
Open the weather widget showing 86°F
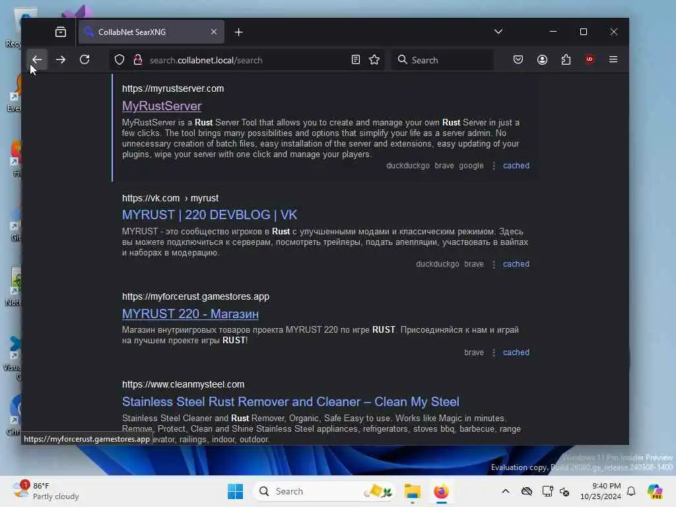(x=46, y=491)
